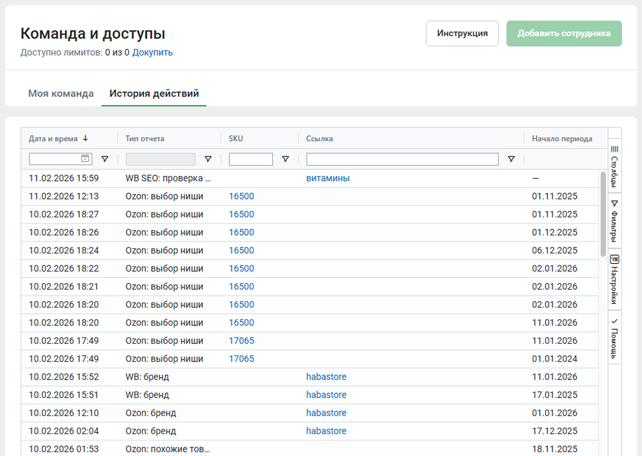Click filter funnel for Дата и время
The image size is (642, 456).
click(x=105, y=159)
